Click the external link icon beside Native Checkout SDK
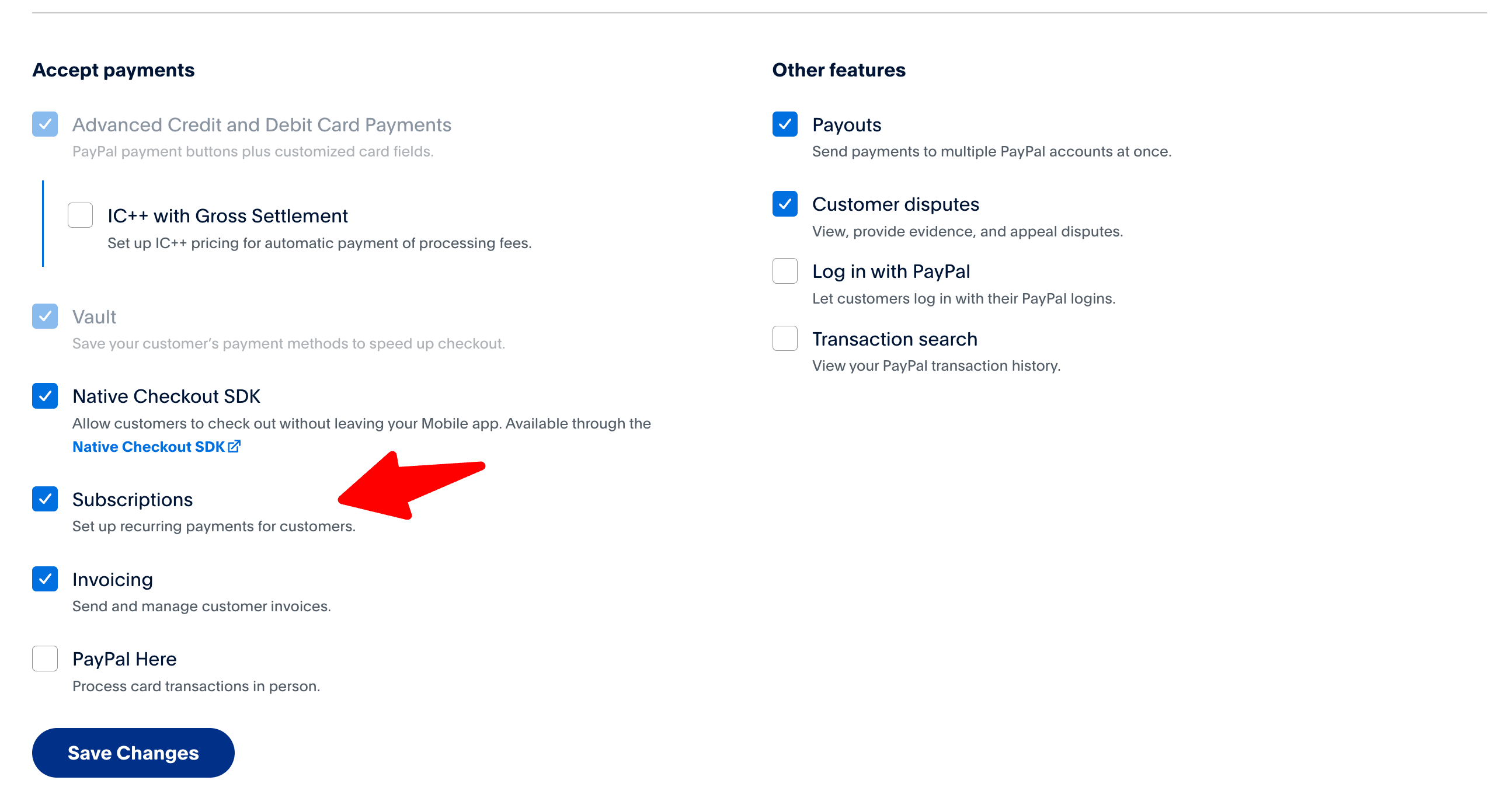1503x794 pixels. coord(234,446)
